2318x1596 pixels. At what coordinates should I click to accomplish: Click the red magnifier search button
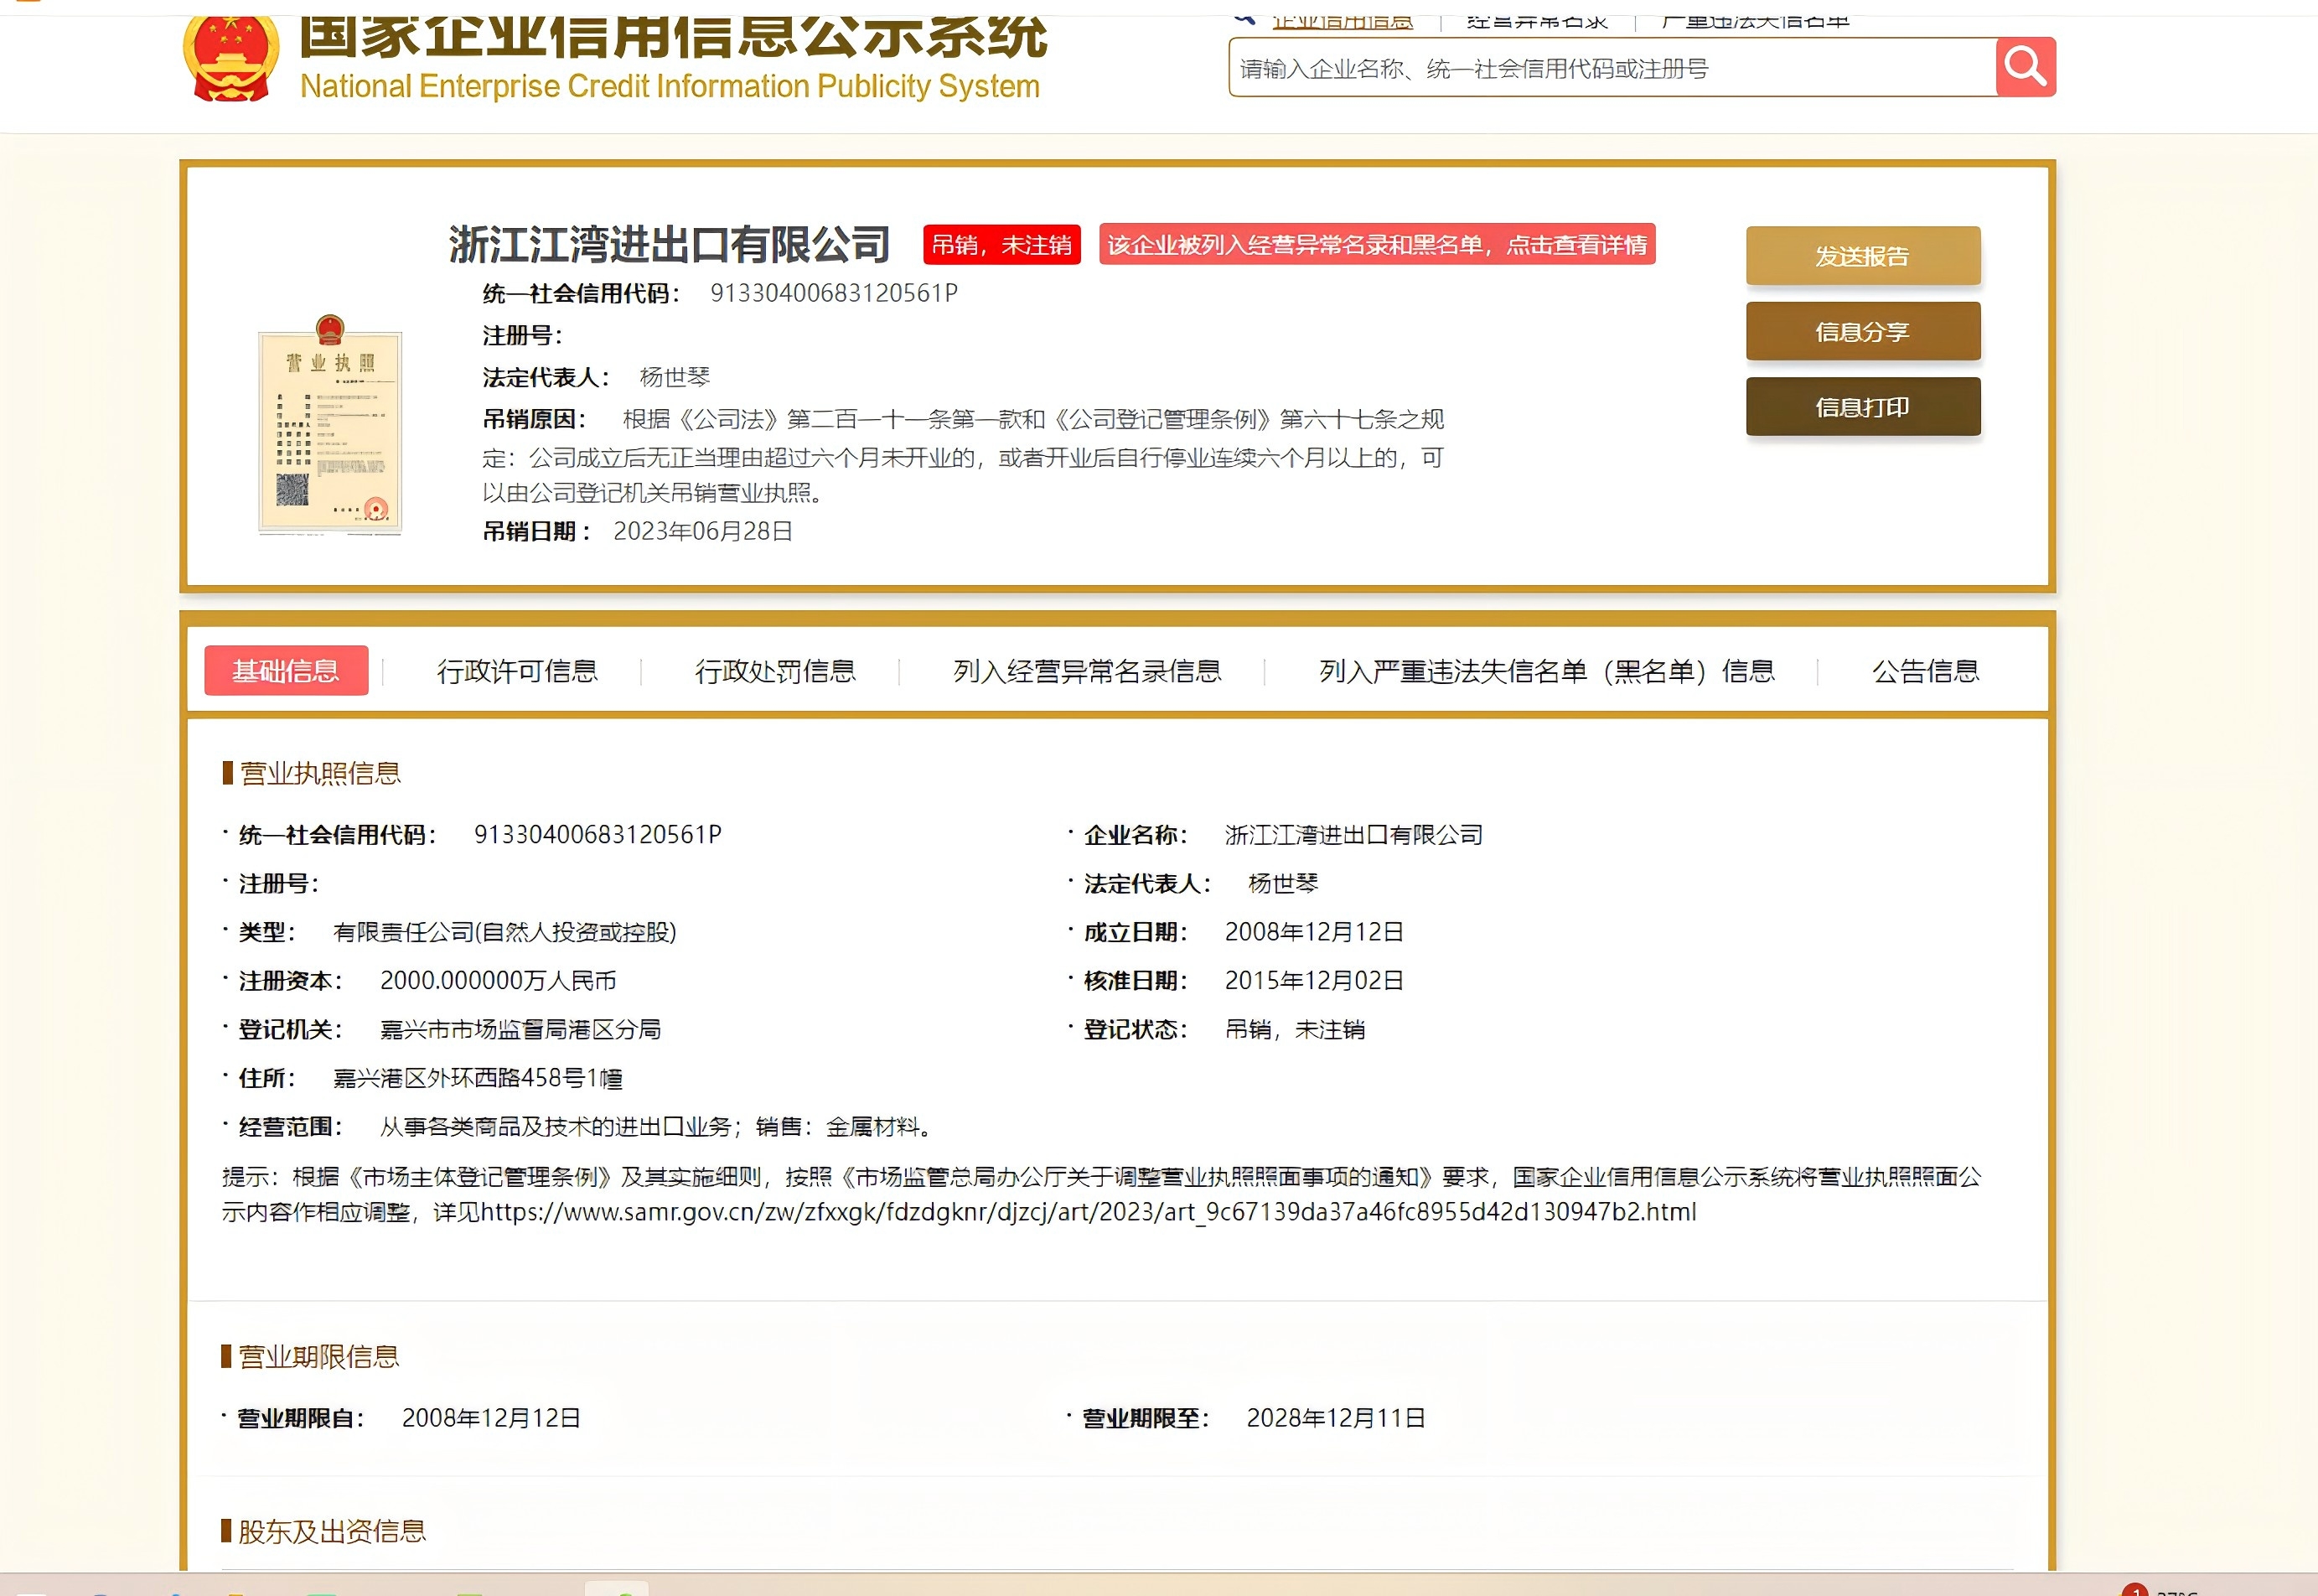coord(2026,67)
